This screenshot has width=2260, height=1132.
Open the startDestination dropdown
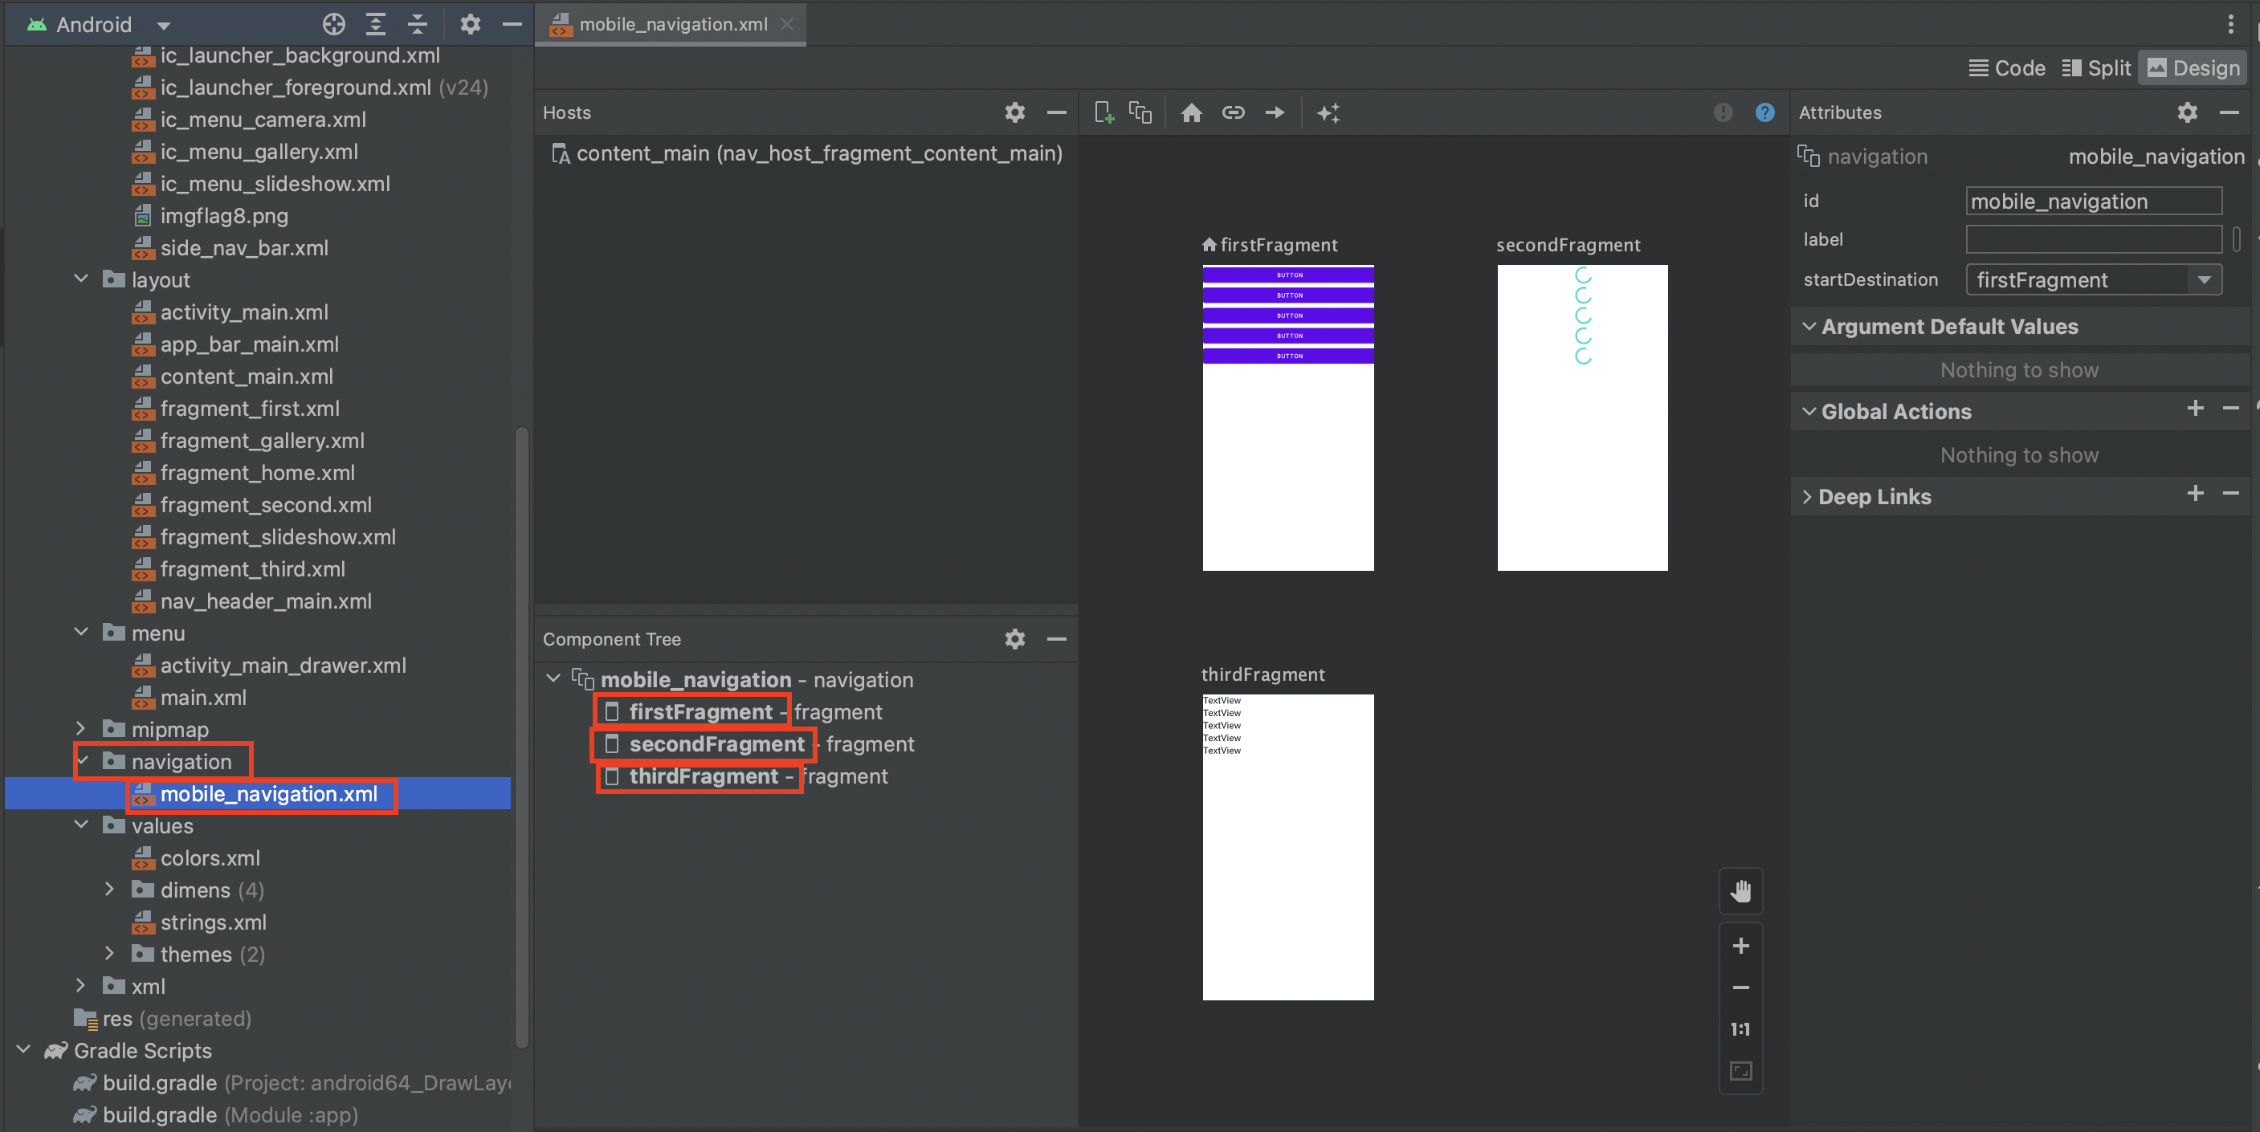click(x=2204, y=279)
